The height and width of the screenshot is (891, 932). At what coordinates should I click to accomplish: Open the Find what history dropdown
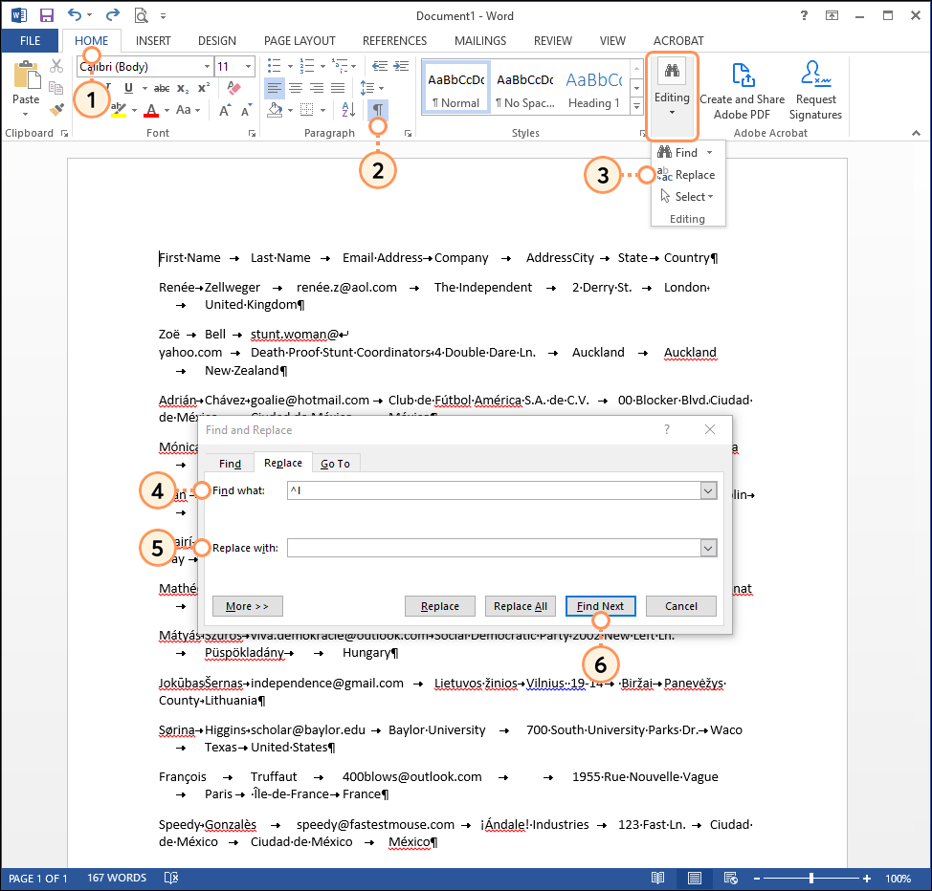tap(708, 490)
